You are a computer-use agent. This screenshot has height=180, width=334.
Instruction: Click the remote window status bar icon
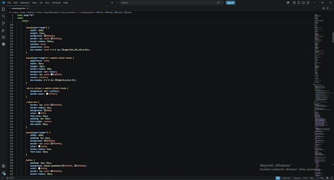[x=2, y=178]
